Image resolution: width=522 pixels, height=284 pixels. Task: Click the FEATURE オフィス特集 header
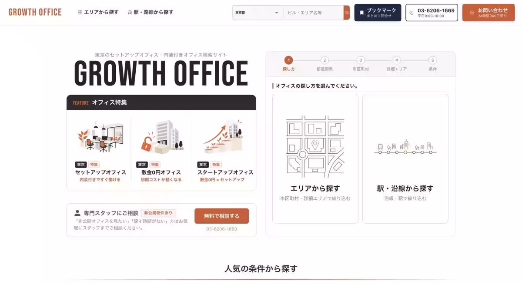pos(161,102)
